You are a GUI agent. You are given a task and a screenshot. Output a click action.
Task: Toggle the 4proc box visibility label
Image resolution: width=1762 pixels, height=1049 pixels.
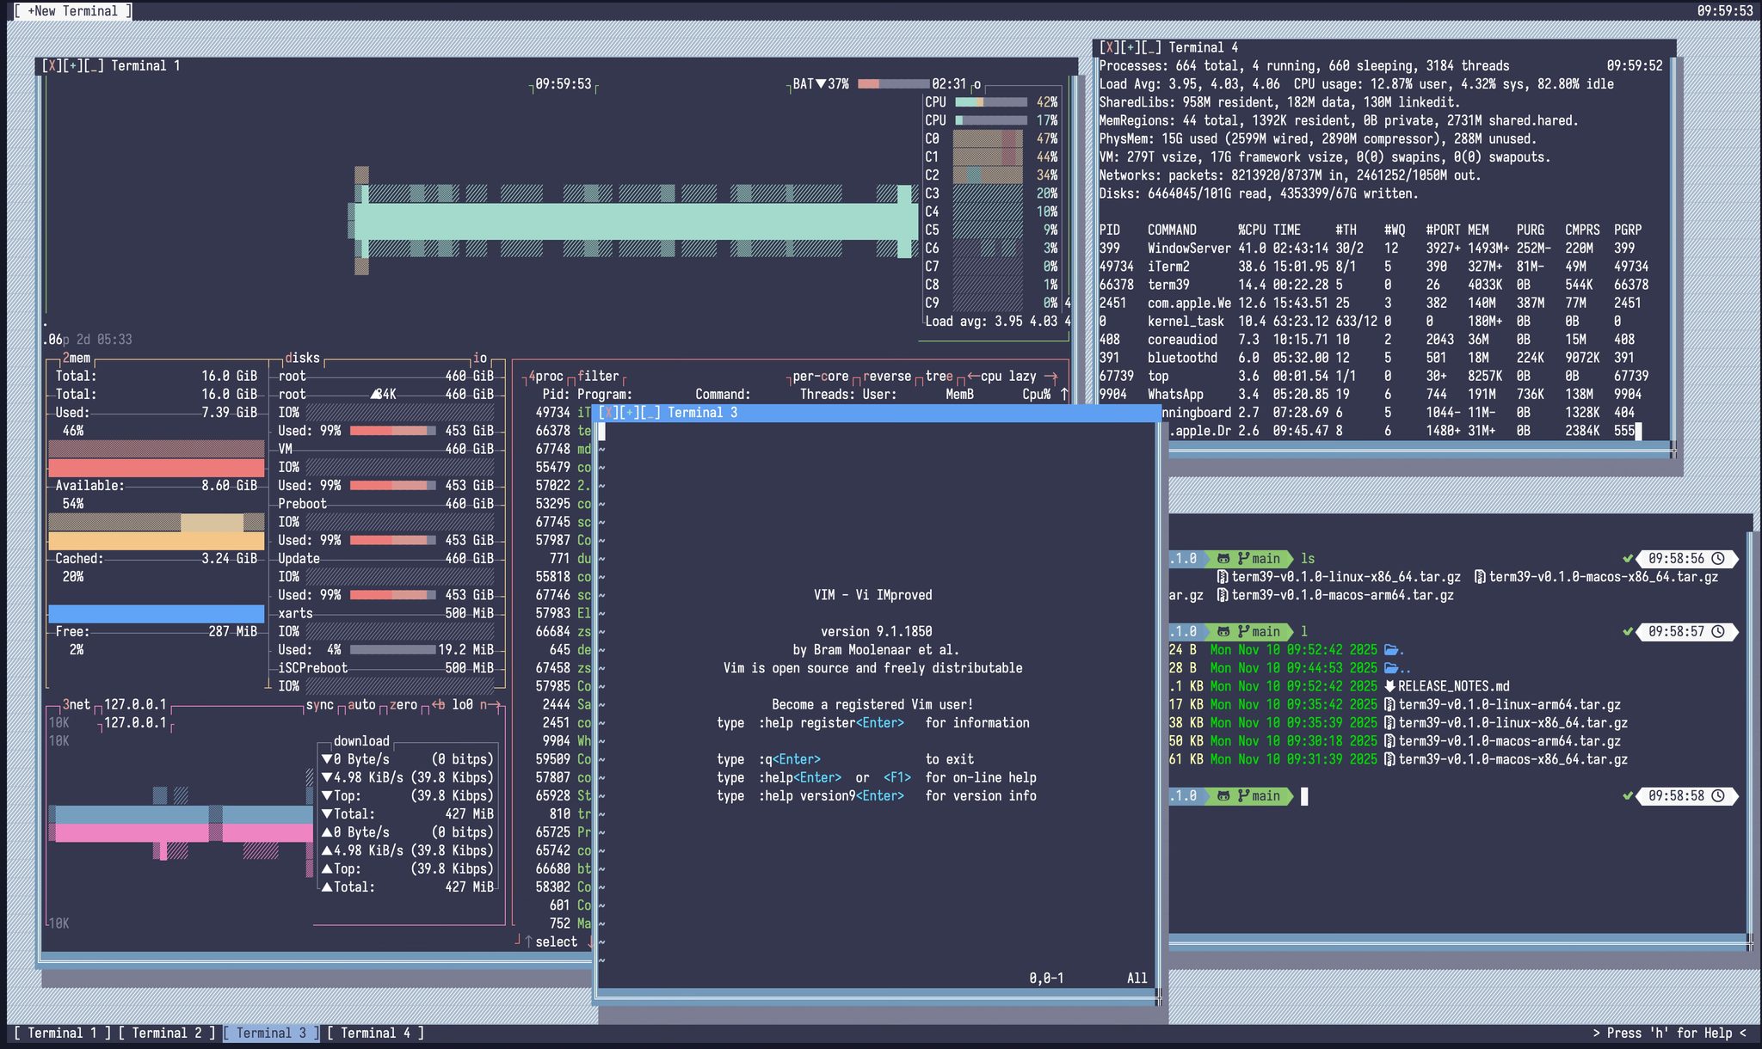coord(545,376)
